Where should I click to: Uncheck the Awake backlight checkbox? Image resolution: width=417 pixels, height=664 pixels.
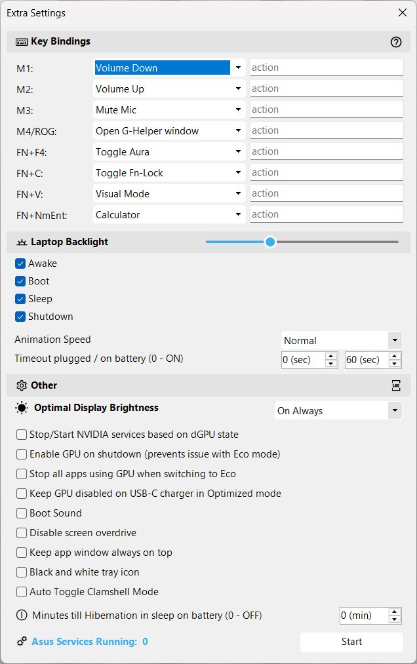(21, 264)
